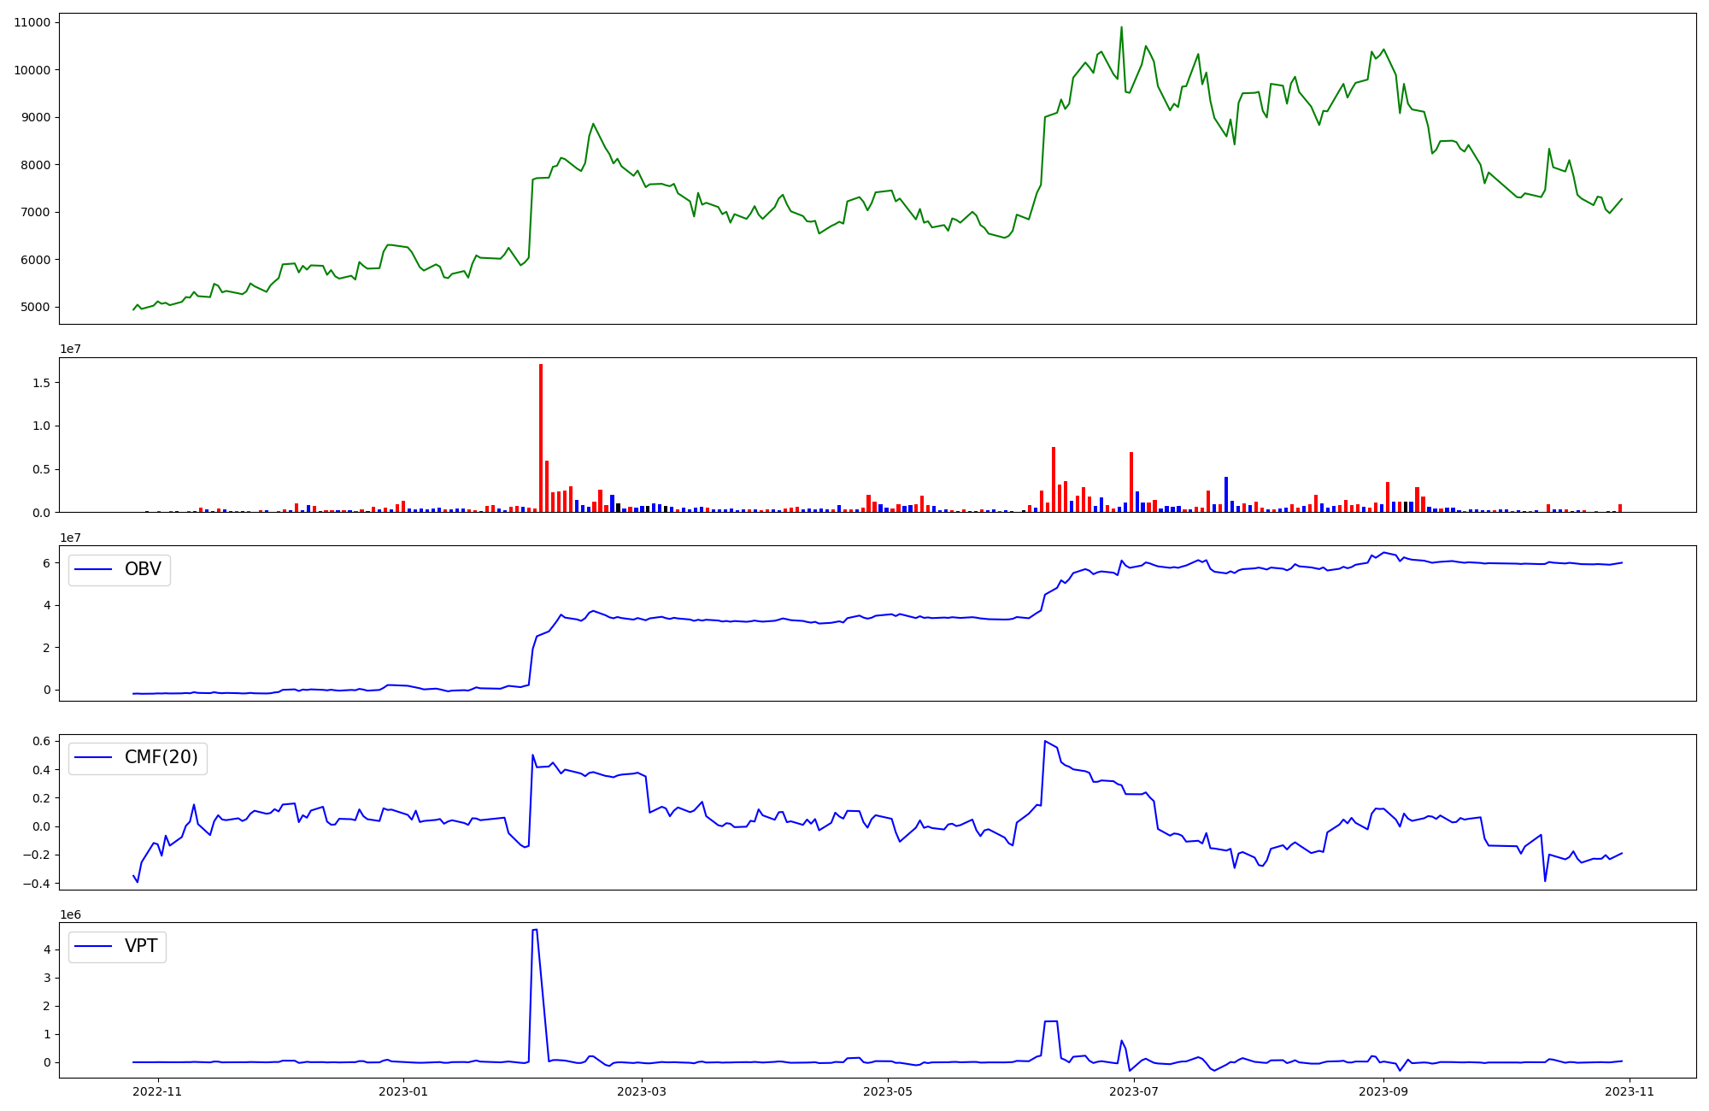Click the 11000 tick on price axis
This screenshot has width=1709, height=1111.
[32, 22]
